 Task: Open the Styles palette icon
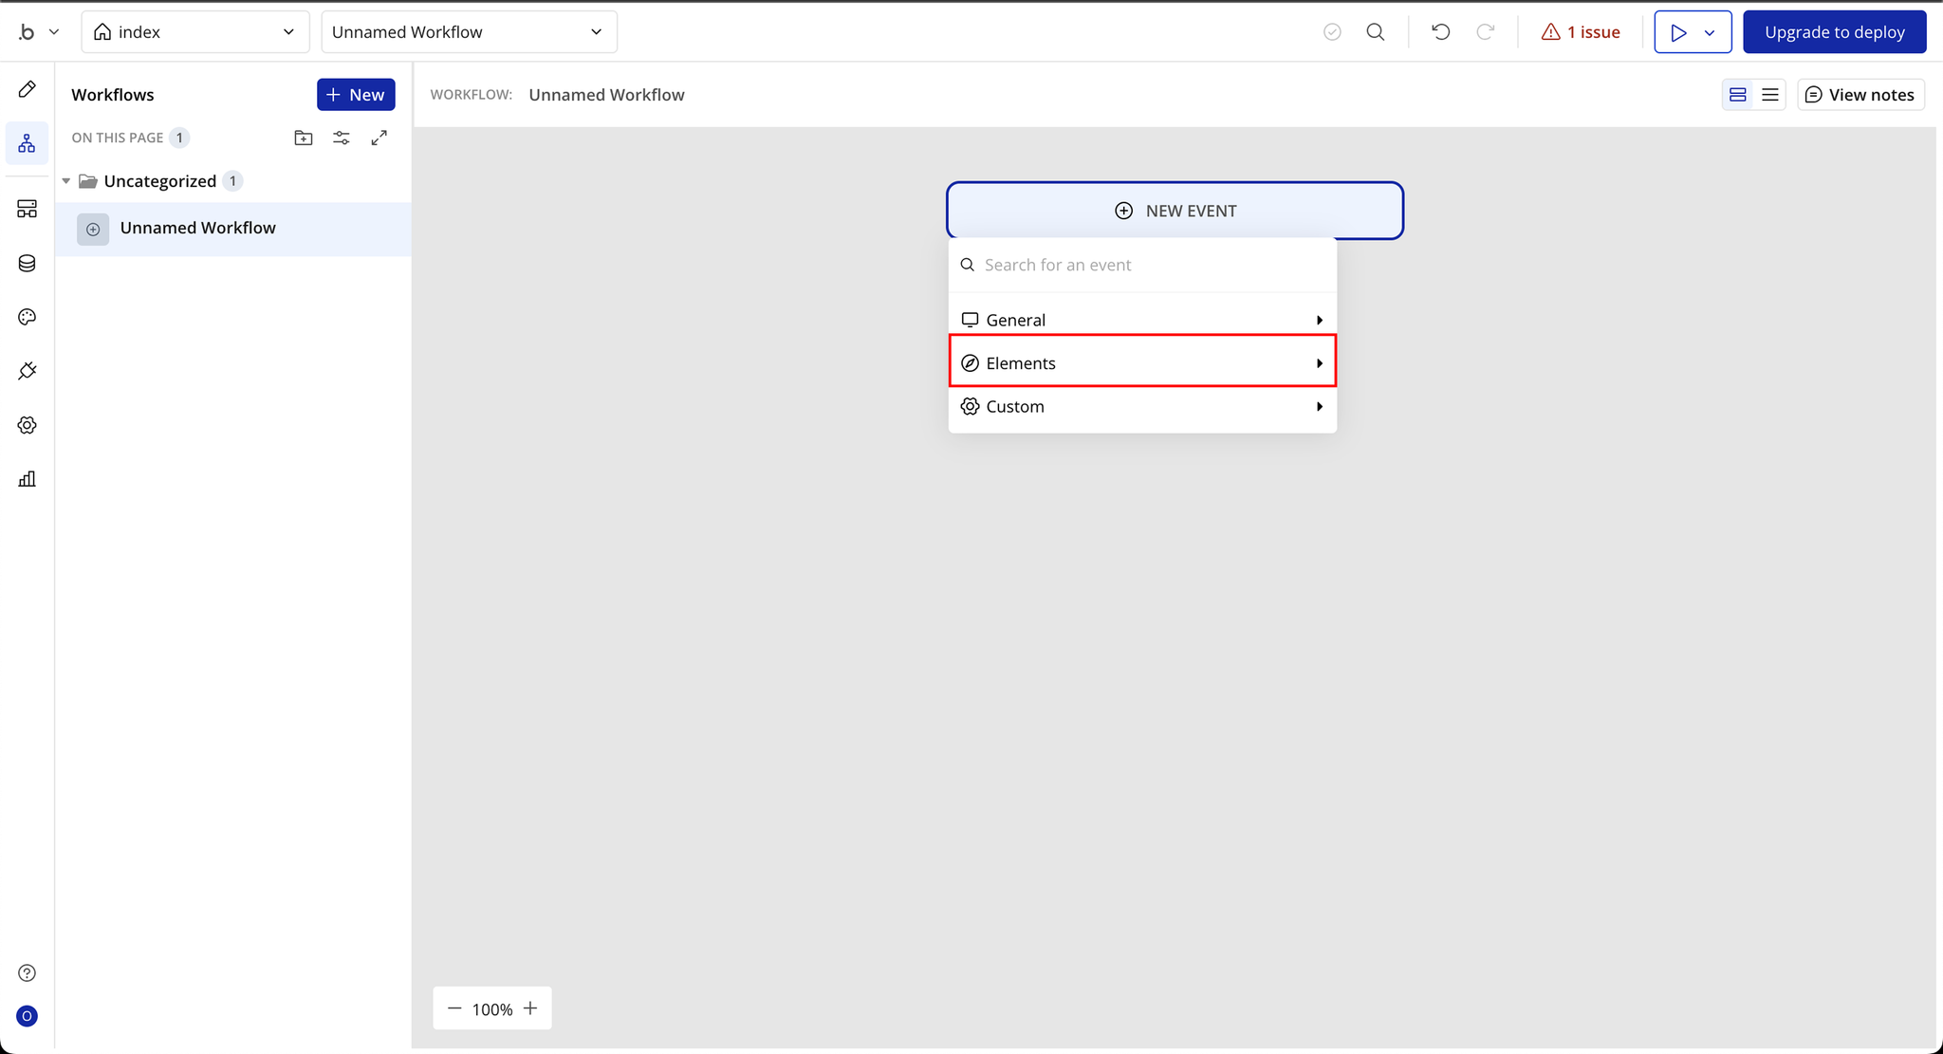click(x=27, y=317)
